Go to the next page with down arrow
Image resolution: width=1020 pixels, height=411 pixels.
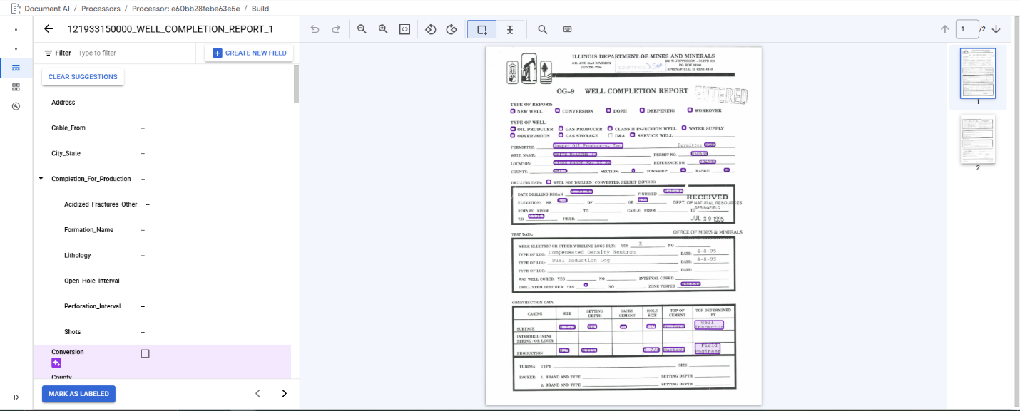[996, 29]
